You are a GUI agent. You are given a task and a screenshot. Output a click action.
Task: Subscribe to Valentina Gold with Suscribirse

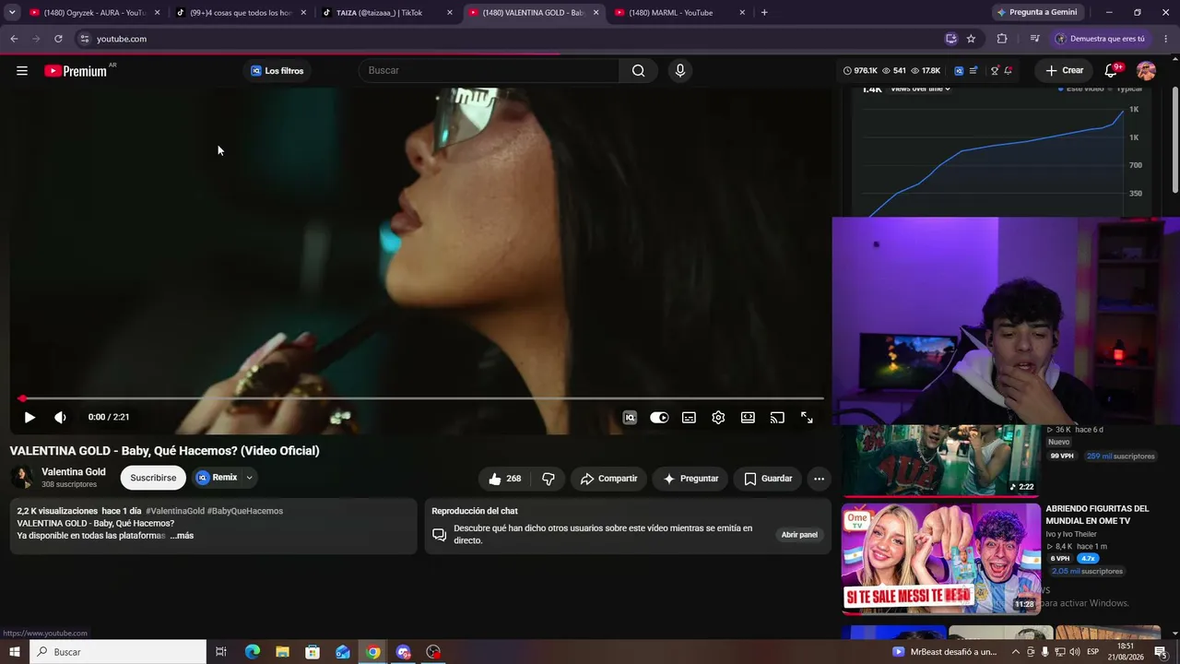click(x=153, y=478)
